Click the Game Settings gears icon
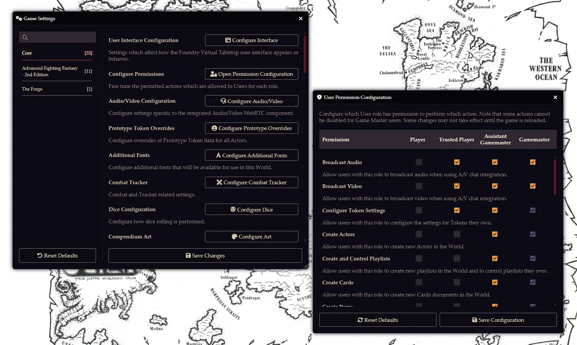Image resolution: width=577 pixels, height=345 pixels. 19,18
